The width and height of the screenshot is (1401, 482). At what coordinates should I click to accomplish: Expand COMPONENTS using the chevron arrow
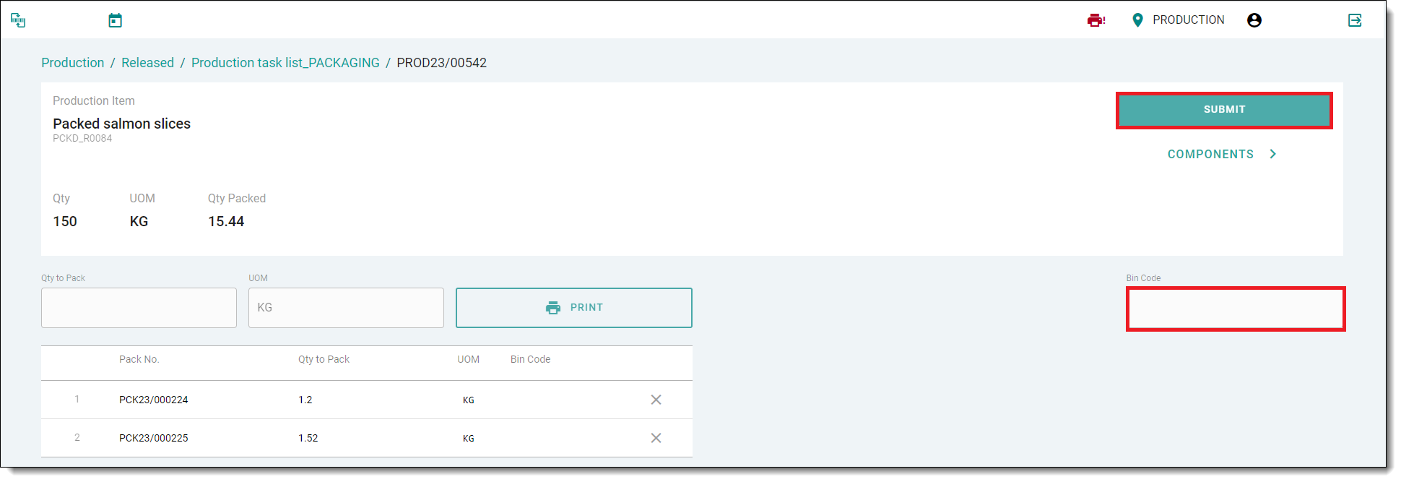1272,154
